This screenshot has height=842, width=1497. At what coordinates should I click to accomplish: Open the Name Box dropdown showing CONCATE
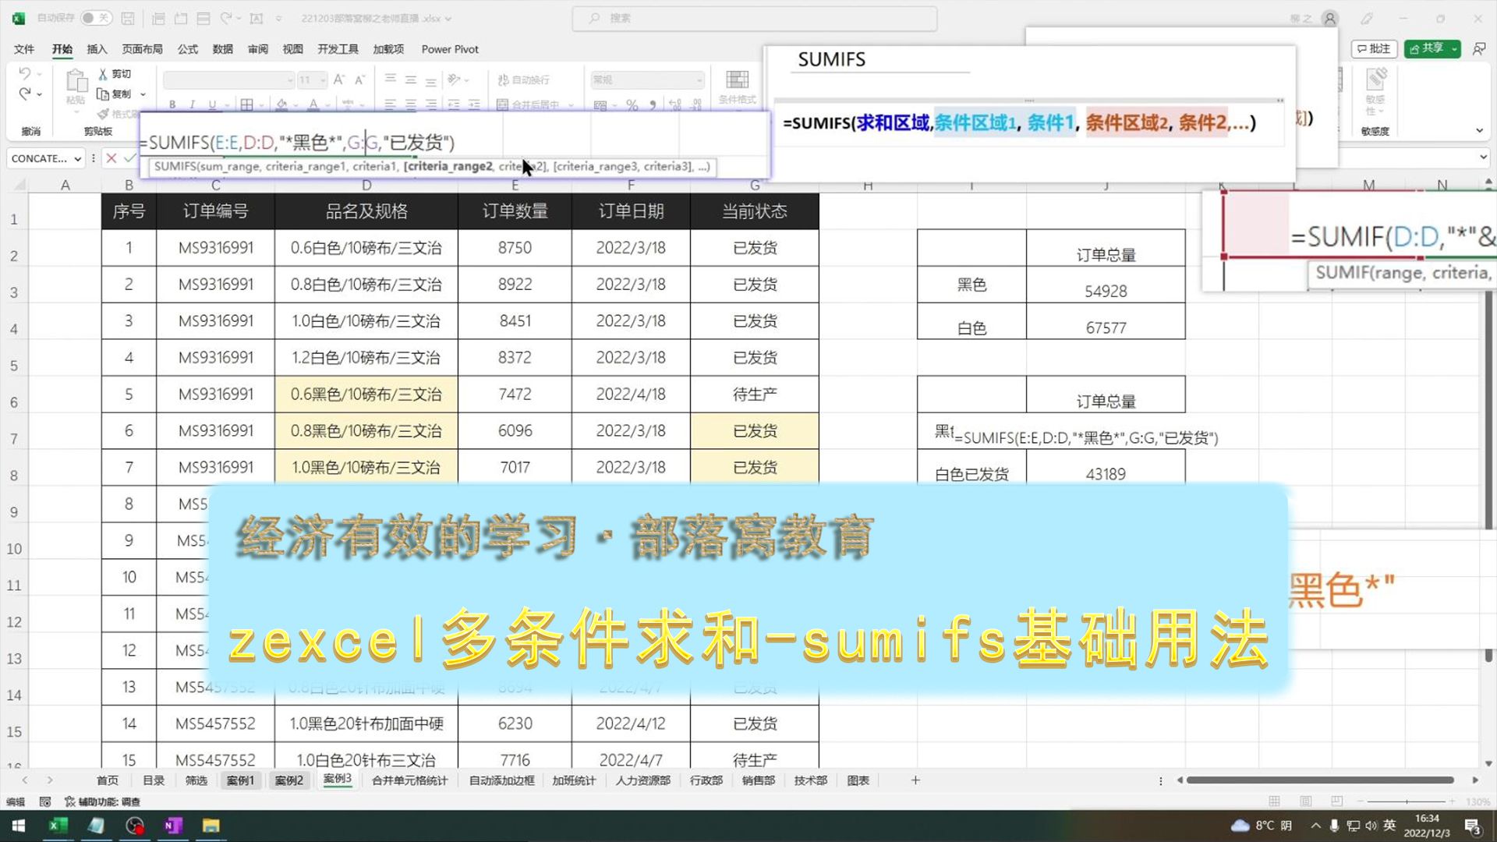(77, 158)
